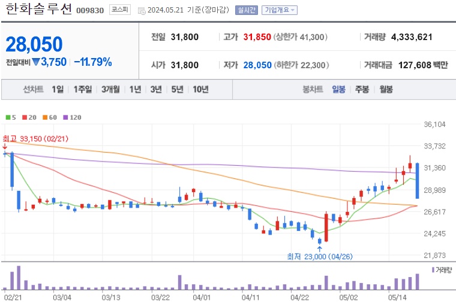Click the stock name 한화솔루션
This screenshot has height=304, width=456.
point(38,9)
